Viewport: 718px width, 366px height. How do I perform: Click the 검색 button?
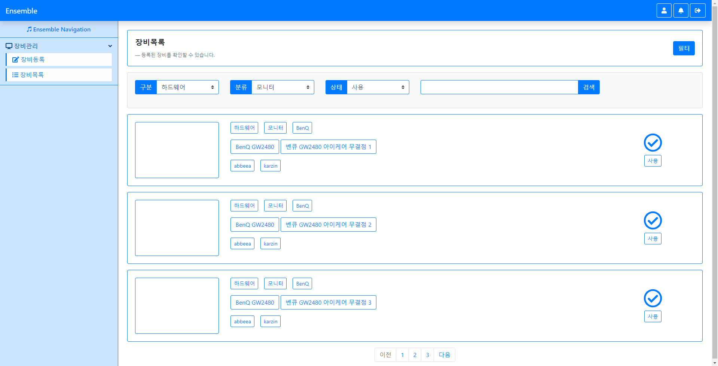click(x=589, y=87)
